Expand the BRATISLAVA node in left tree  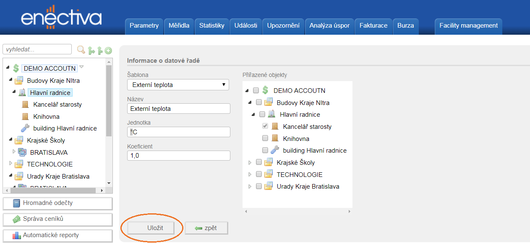[x=13, y=152]
